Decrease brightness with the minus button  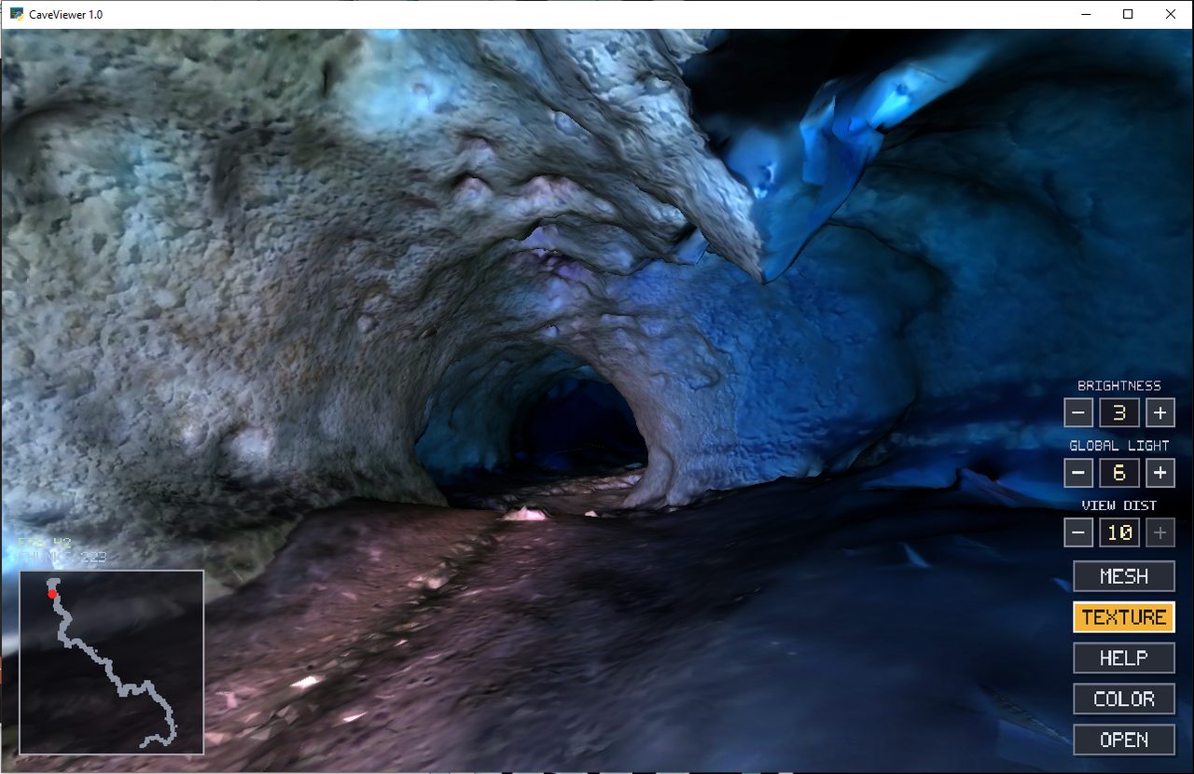pyautogui.click(x=1078, y=413)
